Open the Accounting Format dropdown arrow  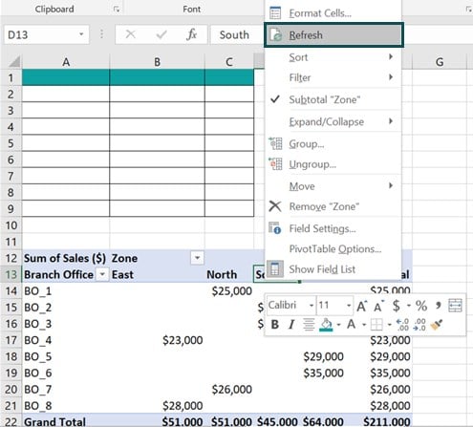[x=409, y=306]
